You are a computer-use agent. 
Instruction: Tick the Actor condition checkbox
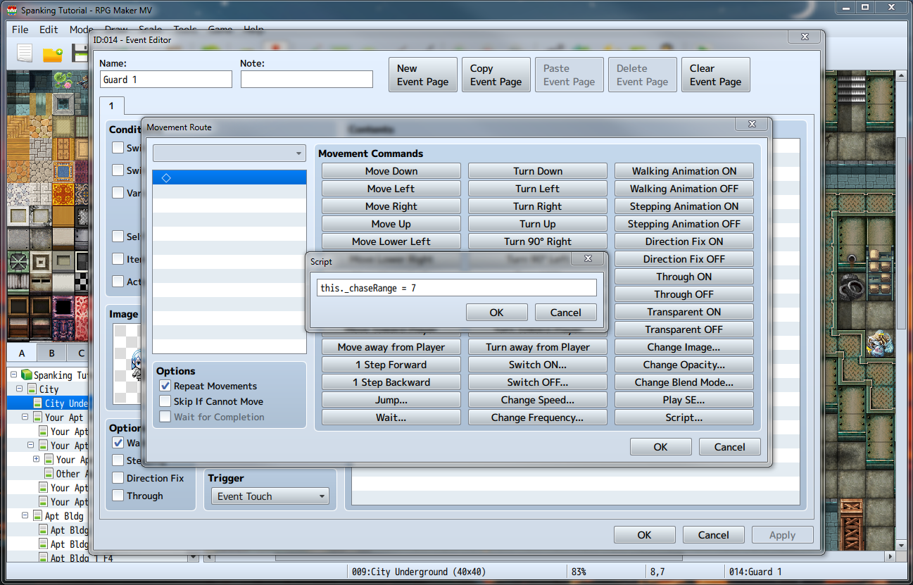coord(118,282)
